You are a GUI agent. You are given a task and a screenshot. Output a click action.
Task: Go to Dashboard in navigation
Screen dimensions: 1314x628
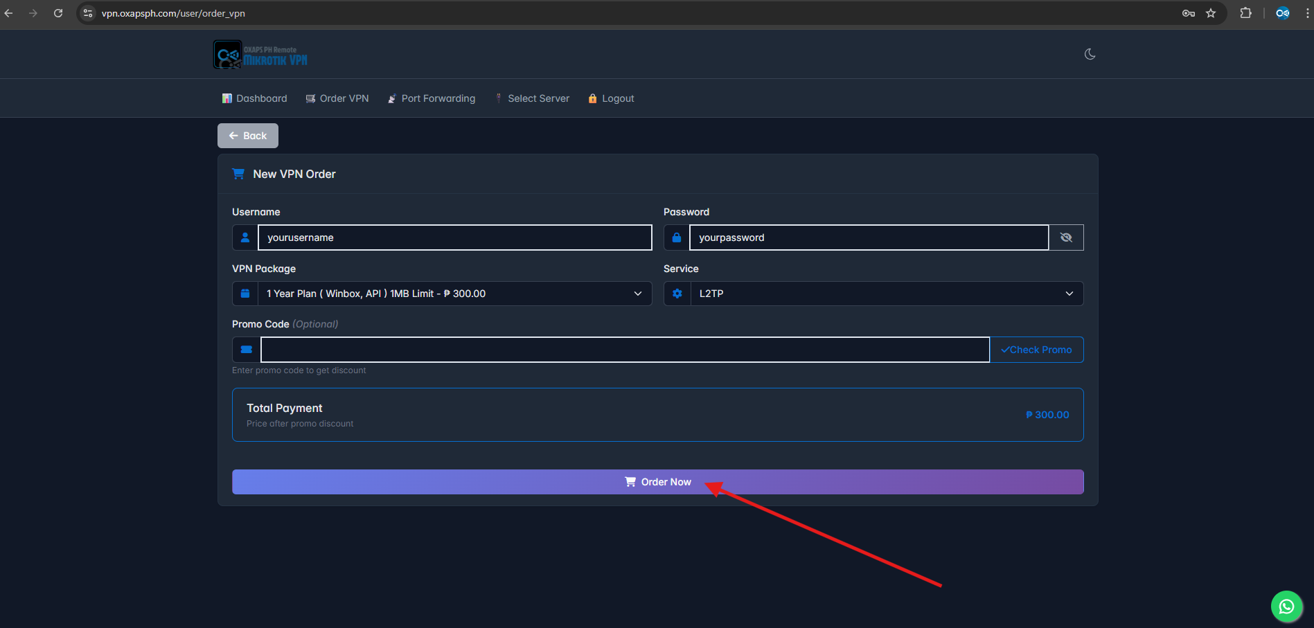coord(254,98)
